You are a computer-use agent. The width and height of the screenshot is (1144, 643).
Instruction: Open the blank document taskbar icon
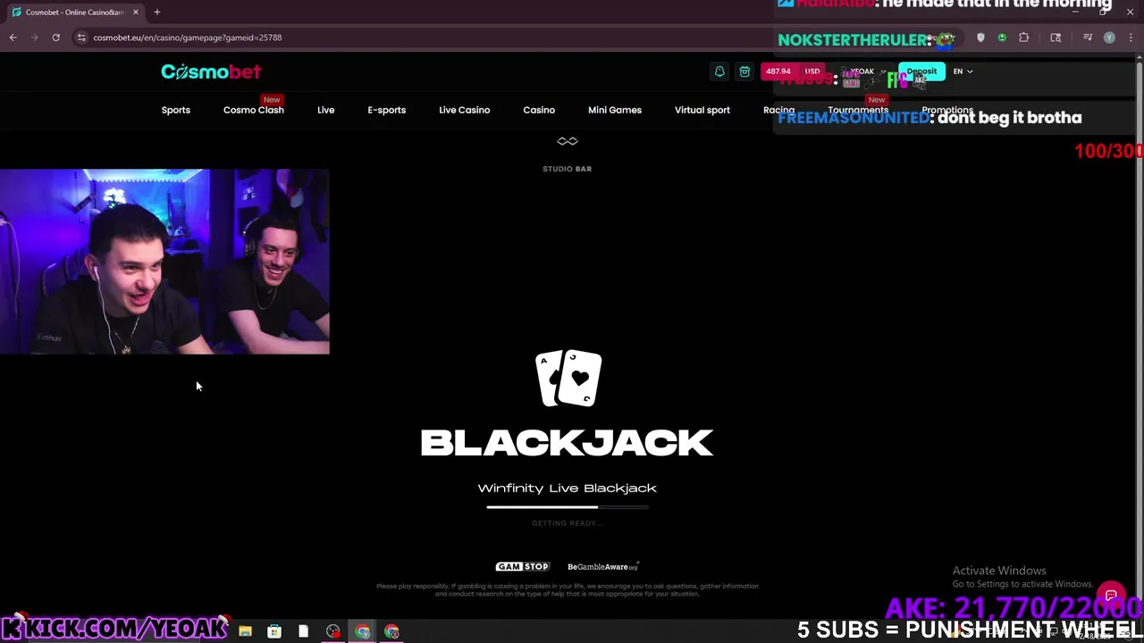[x=303, y=631]
